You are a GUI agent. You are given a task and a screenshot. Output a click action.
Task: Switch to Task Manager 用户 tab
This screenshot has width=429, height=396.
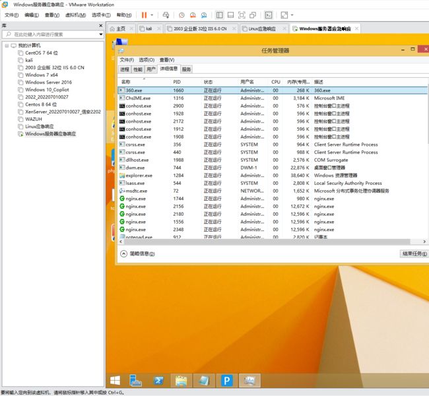(150, 69)
